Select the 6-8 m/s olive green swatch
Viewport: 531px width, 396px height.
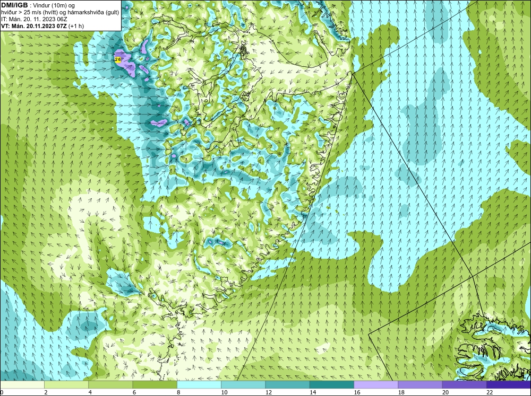click(155, 384)
